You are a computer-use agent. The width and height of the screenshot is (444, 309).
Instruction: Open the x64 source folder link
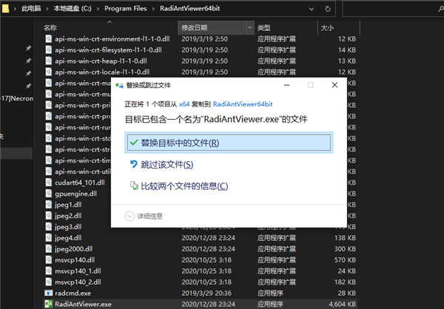(x=184, y=104)
